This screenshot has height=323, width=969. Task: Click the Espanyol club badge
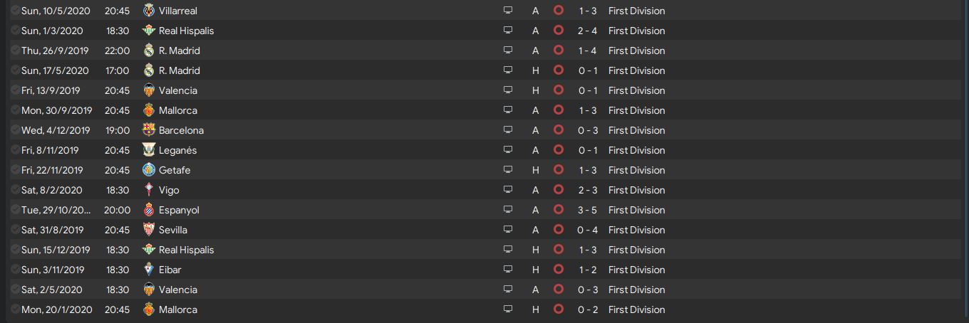[x=149, y=210]
